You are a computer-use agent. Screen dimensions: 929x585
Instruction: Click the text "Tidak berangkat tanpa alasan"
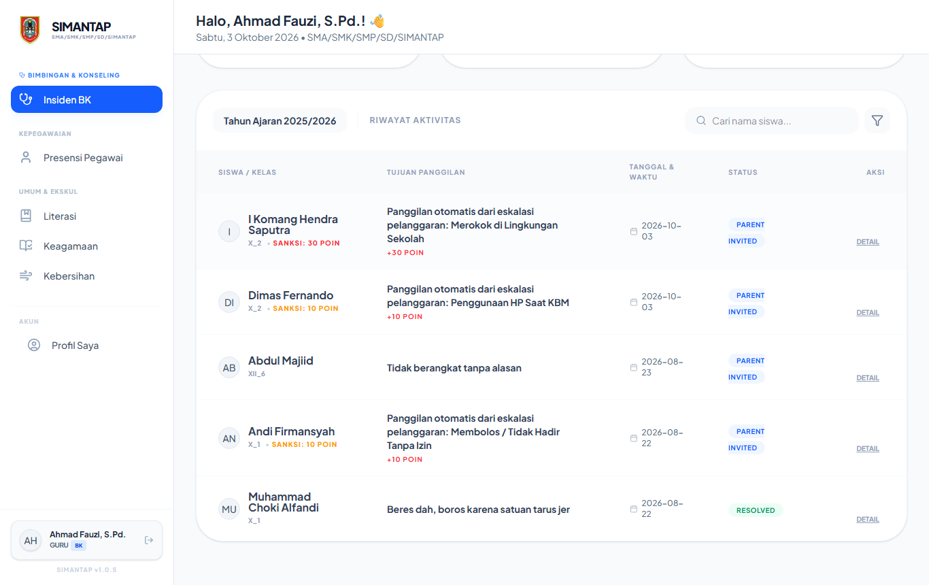tap(454, 368)
